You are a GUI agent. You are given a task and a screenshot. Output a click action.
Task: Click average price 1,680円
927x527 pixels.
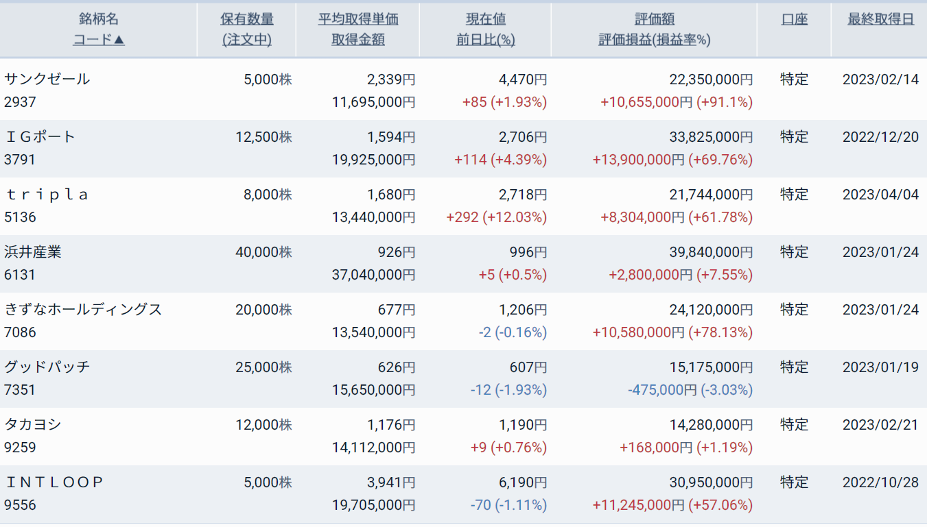pos(391,194)
